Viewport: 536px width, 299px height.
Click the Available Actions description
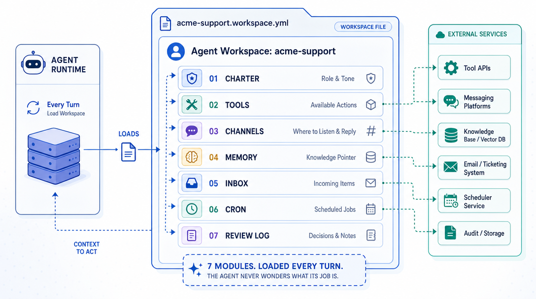(x=334, y=105)
